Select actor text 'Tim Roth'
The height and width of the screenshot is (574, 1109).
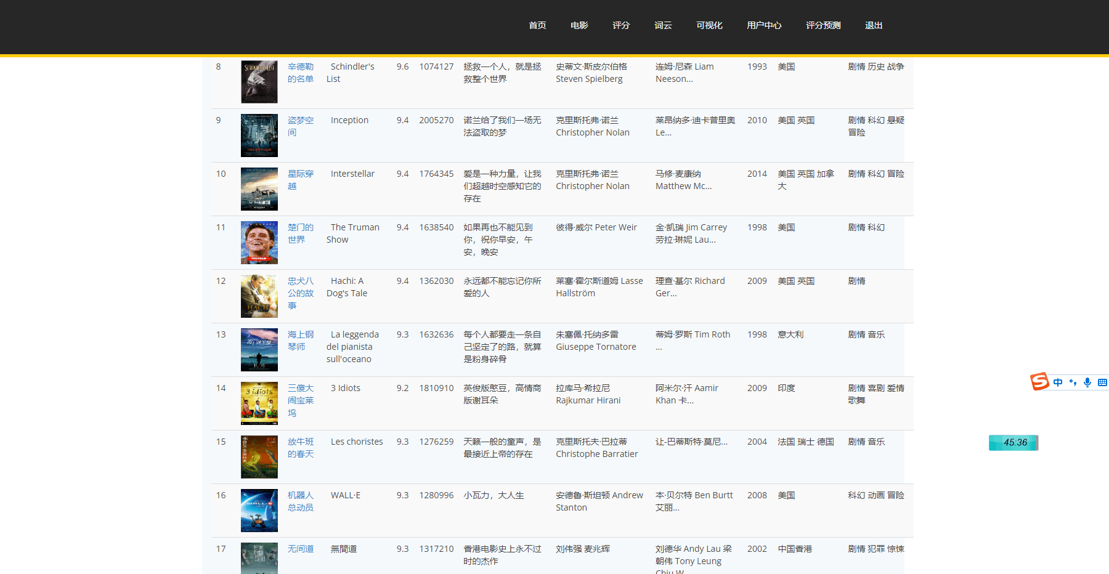(x=712, y=334)
